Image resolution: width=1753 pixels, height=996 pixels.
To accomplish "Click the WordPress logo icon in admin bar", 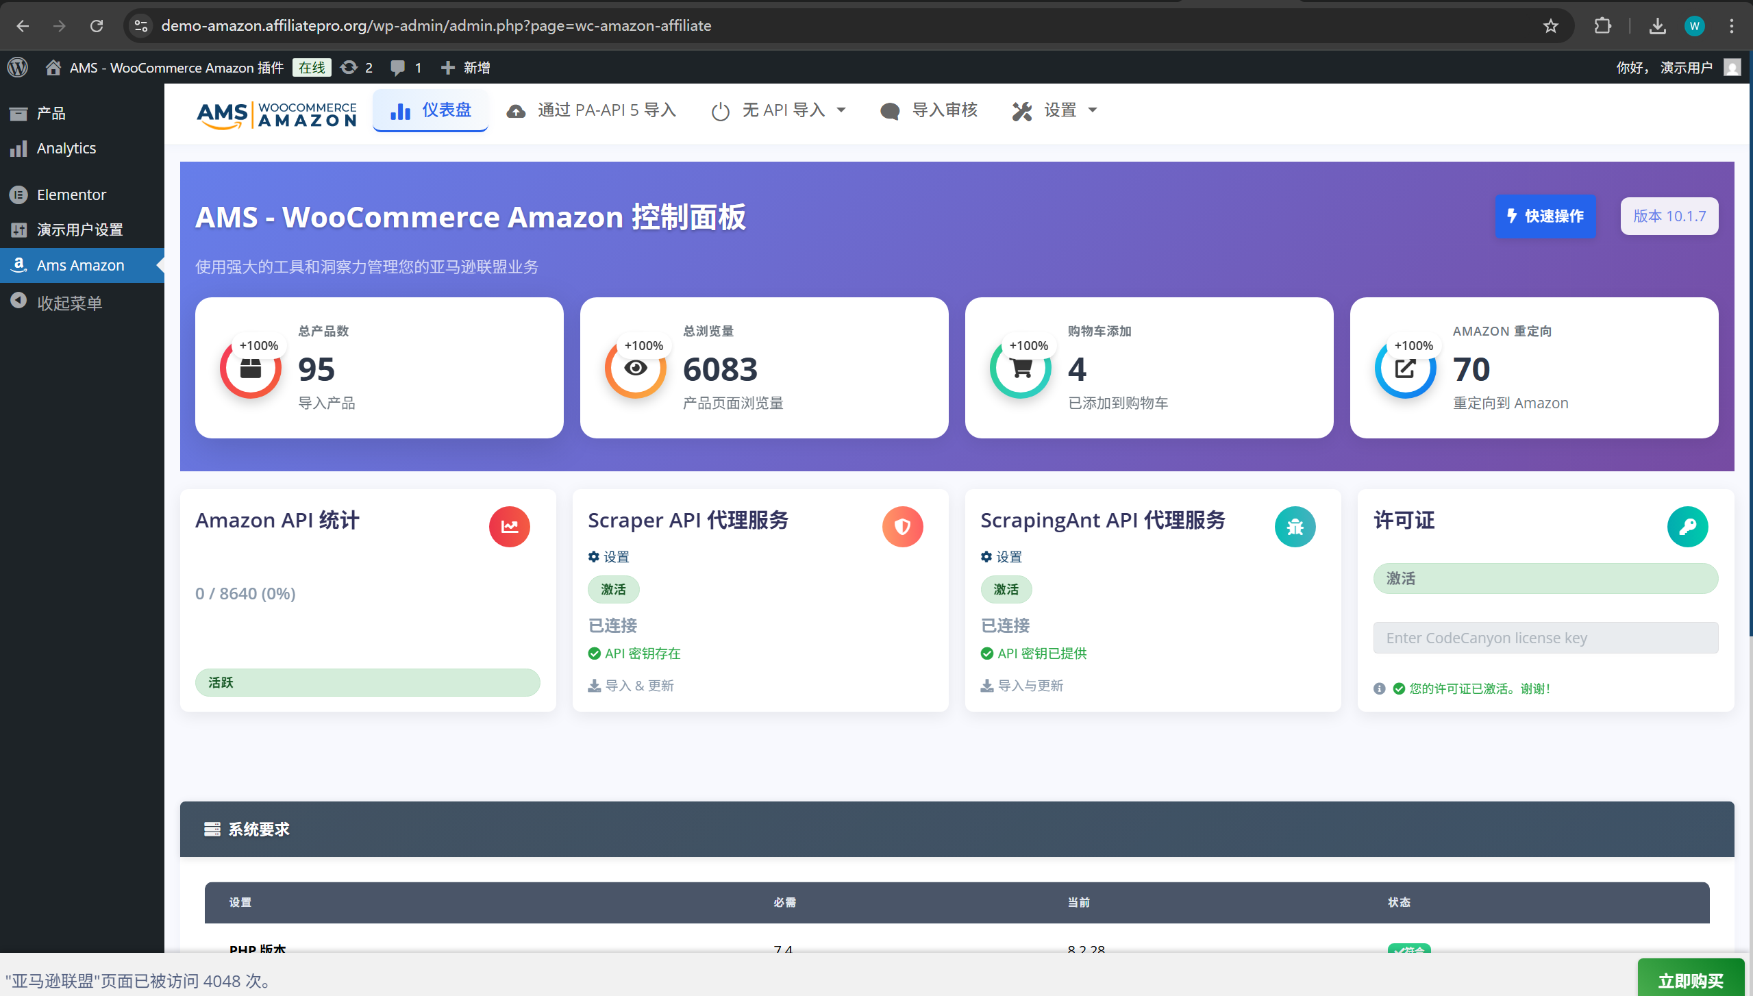I will pos(18,67).
